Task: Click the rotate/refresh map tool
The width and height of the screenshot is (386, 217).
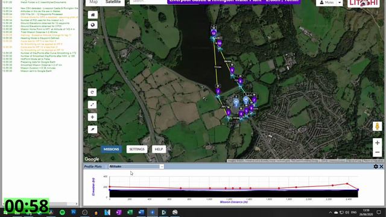Action: (92, 92)
